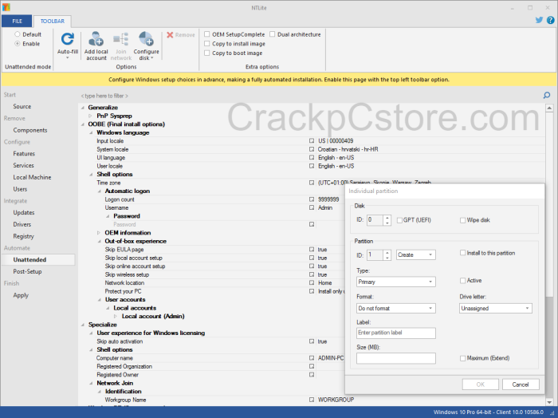Tick the GPT (UEFI) checkbox
Screen dimensions: 558x418
[399, 220]
